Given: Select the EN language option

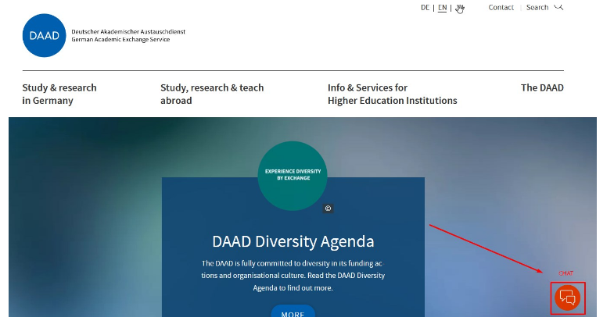Looking at the screenshot, I should click(442, 8).
